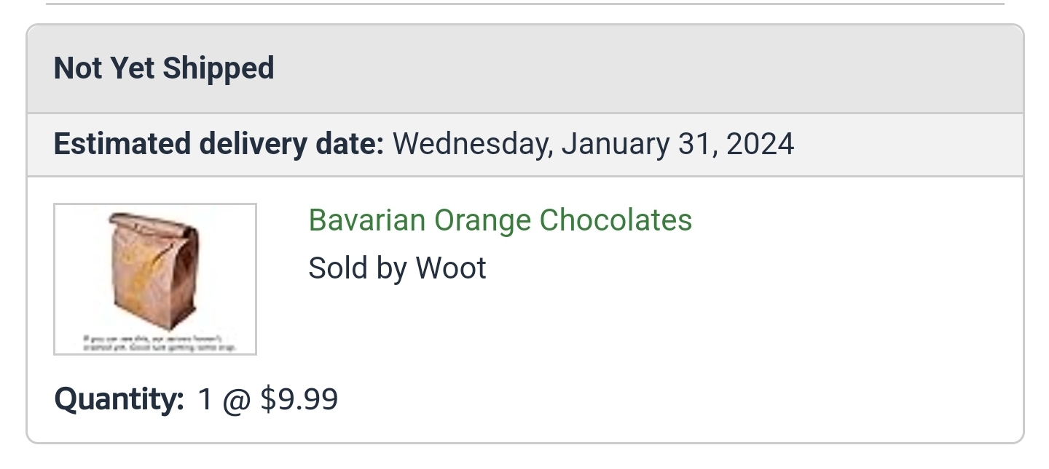This screenshot has width=1049, height=469.
Task: Click the quantity number 1 before the @ sign
Action: 205,399
